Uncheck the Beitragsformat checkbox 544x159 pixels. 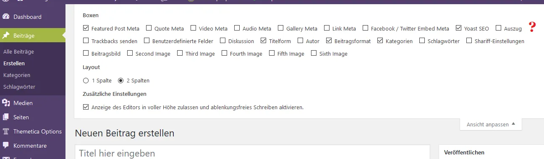click(x=329, y=41)
